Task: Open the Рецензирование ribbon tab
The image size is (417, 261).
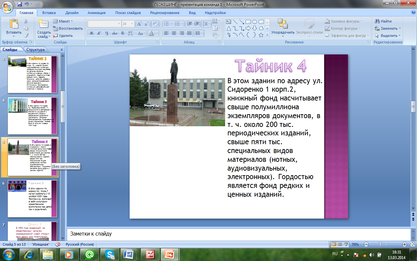Action: 165,13
